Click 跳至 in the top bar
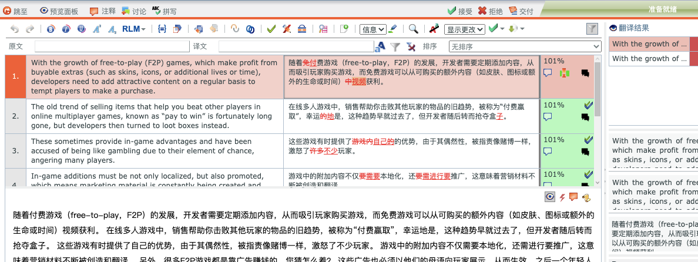This screenshot has height=262, width=698. pos(16,11)
